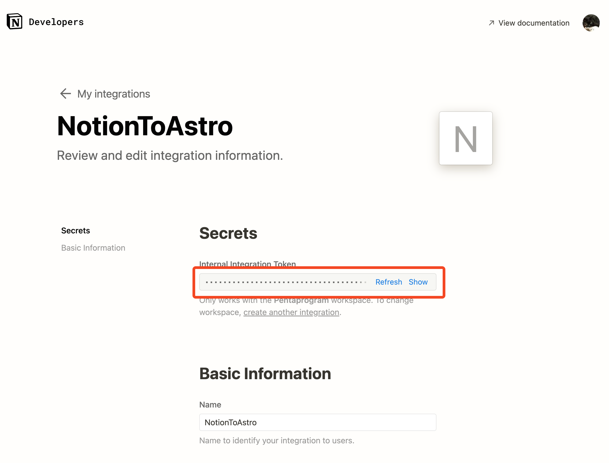The width and height of the screenshot is (609, 463).
Task: Click the NotionToAstro integration logo tile
Action: (465, 138)
